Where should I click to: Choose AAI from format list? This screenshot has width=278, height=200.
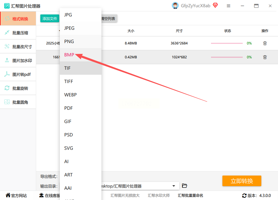coord(81,188)
